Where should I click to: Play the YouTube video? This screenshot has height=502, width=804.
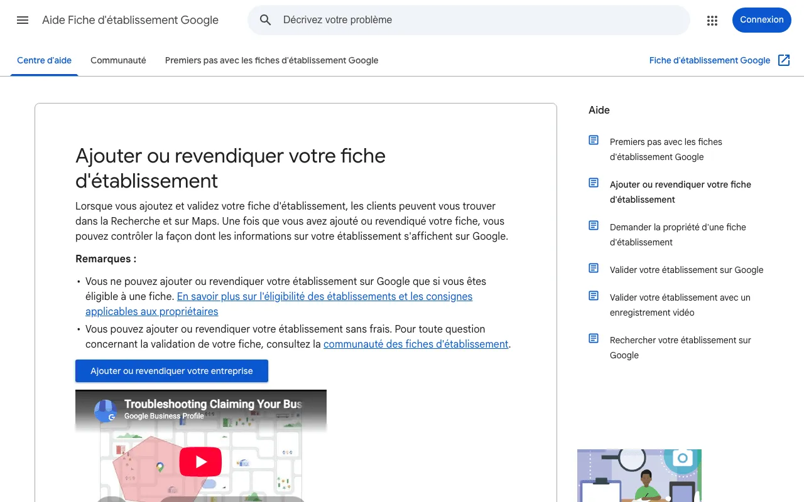201,462
